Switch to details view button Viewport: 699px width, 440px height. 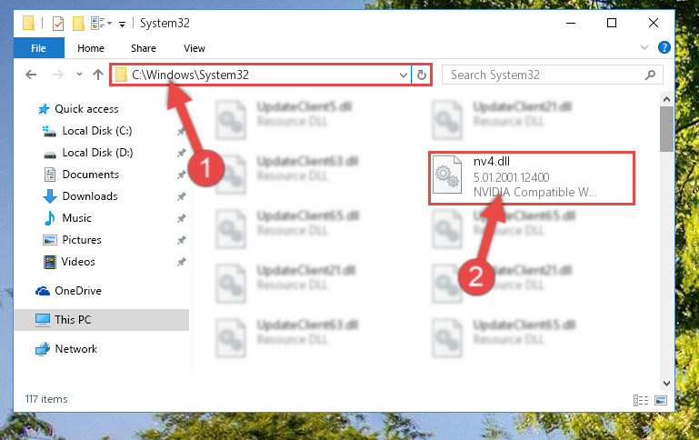coord(641,400)
